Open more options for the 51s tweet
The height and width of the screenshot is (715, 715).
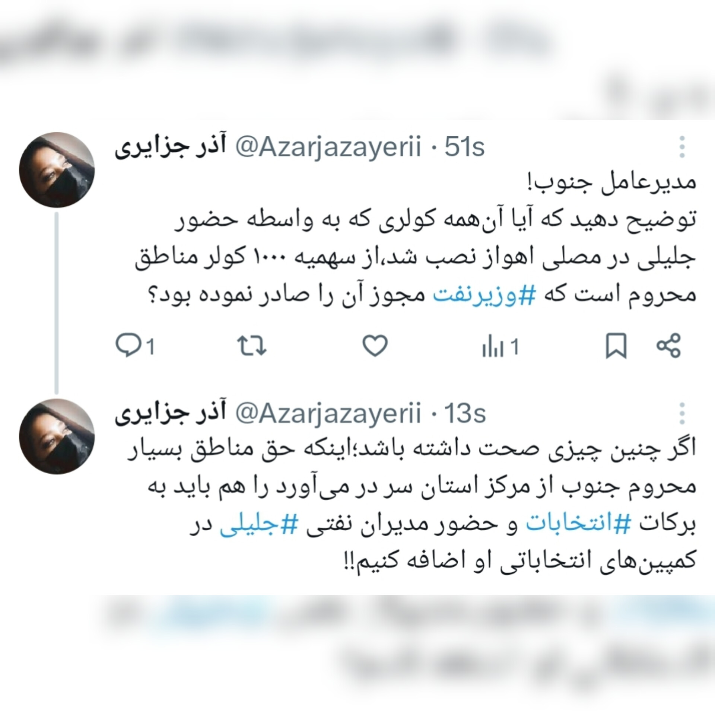coord(682,147)
